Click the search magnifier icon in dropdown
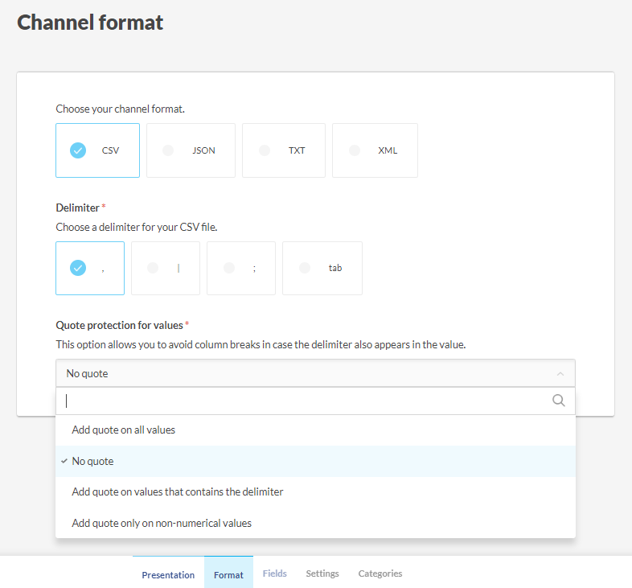This screenshot has width=632, height=588. point(559,401)
